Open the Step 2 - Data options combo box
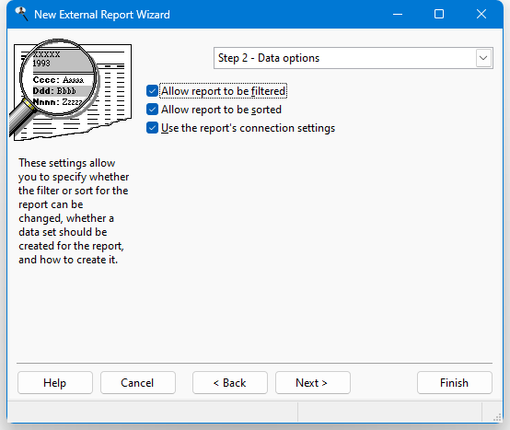Viewport: 510px width, 430px height. tap(354, 58)
